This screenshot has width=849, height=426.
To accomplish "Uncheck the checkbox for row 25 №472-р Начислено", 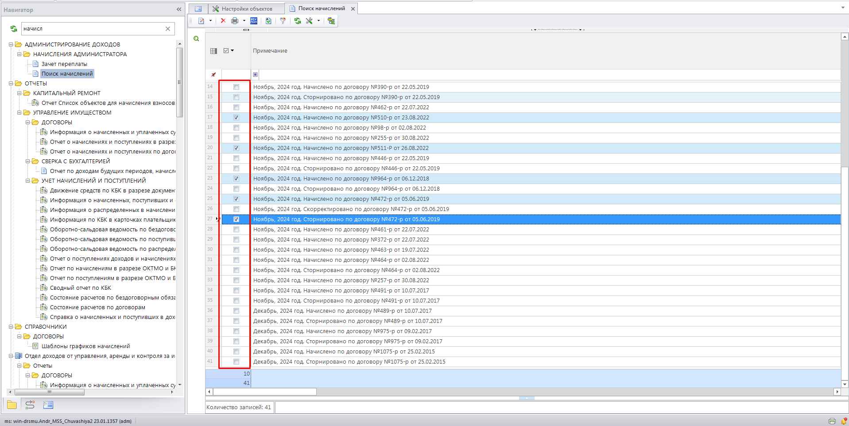I will 236,199.
